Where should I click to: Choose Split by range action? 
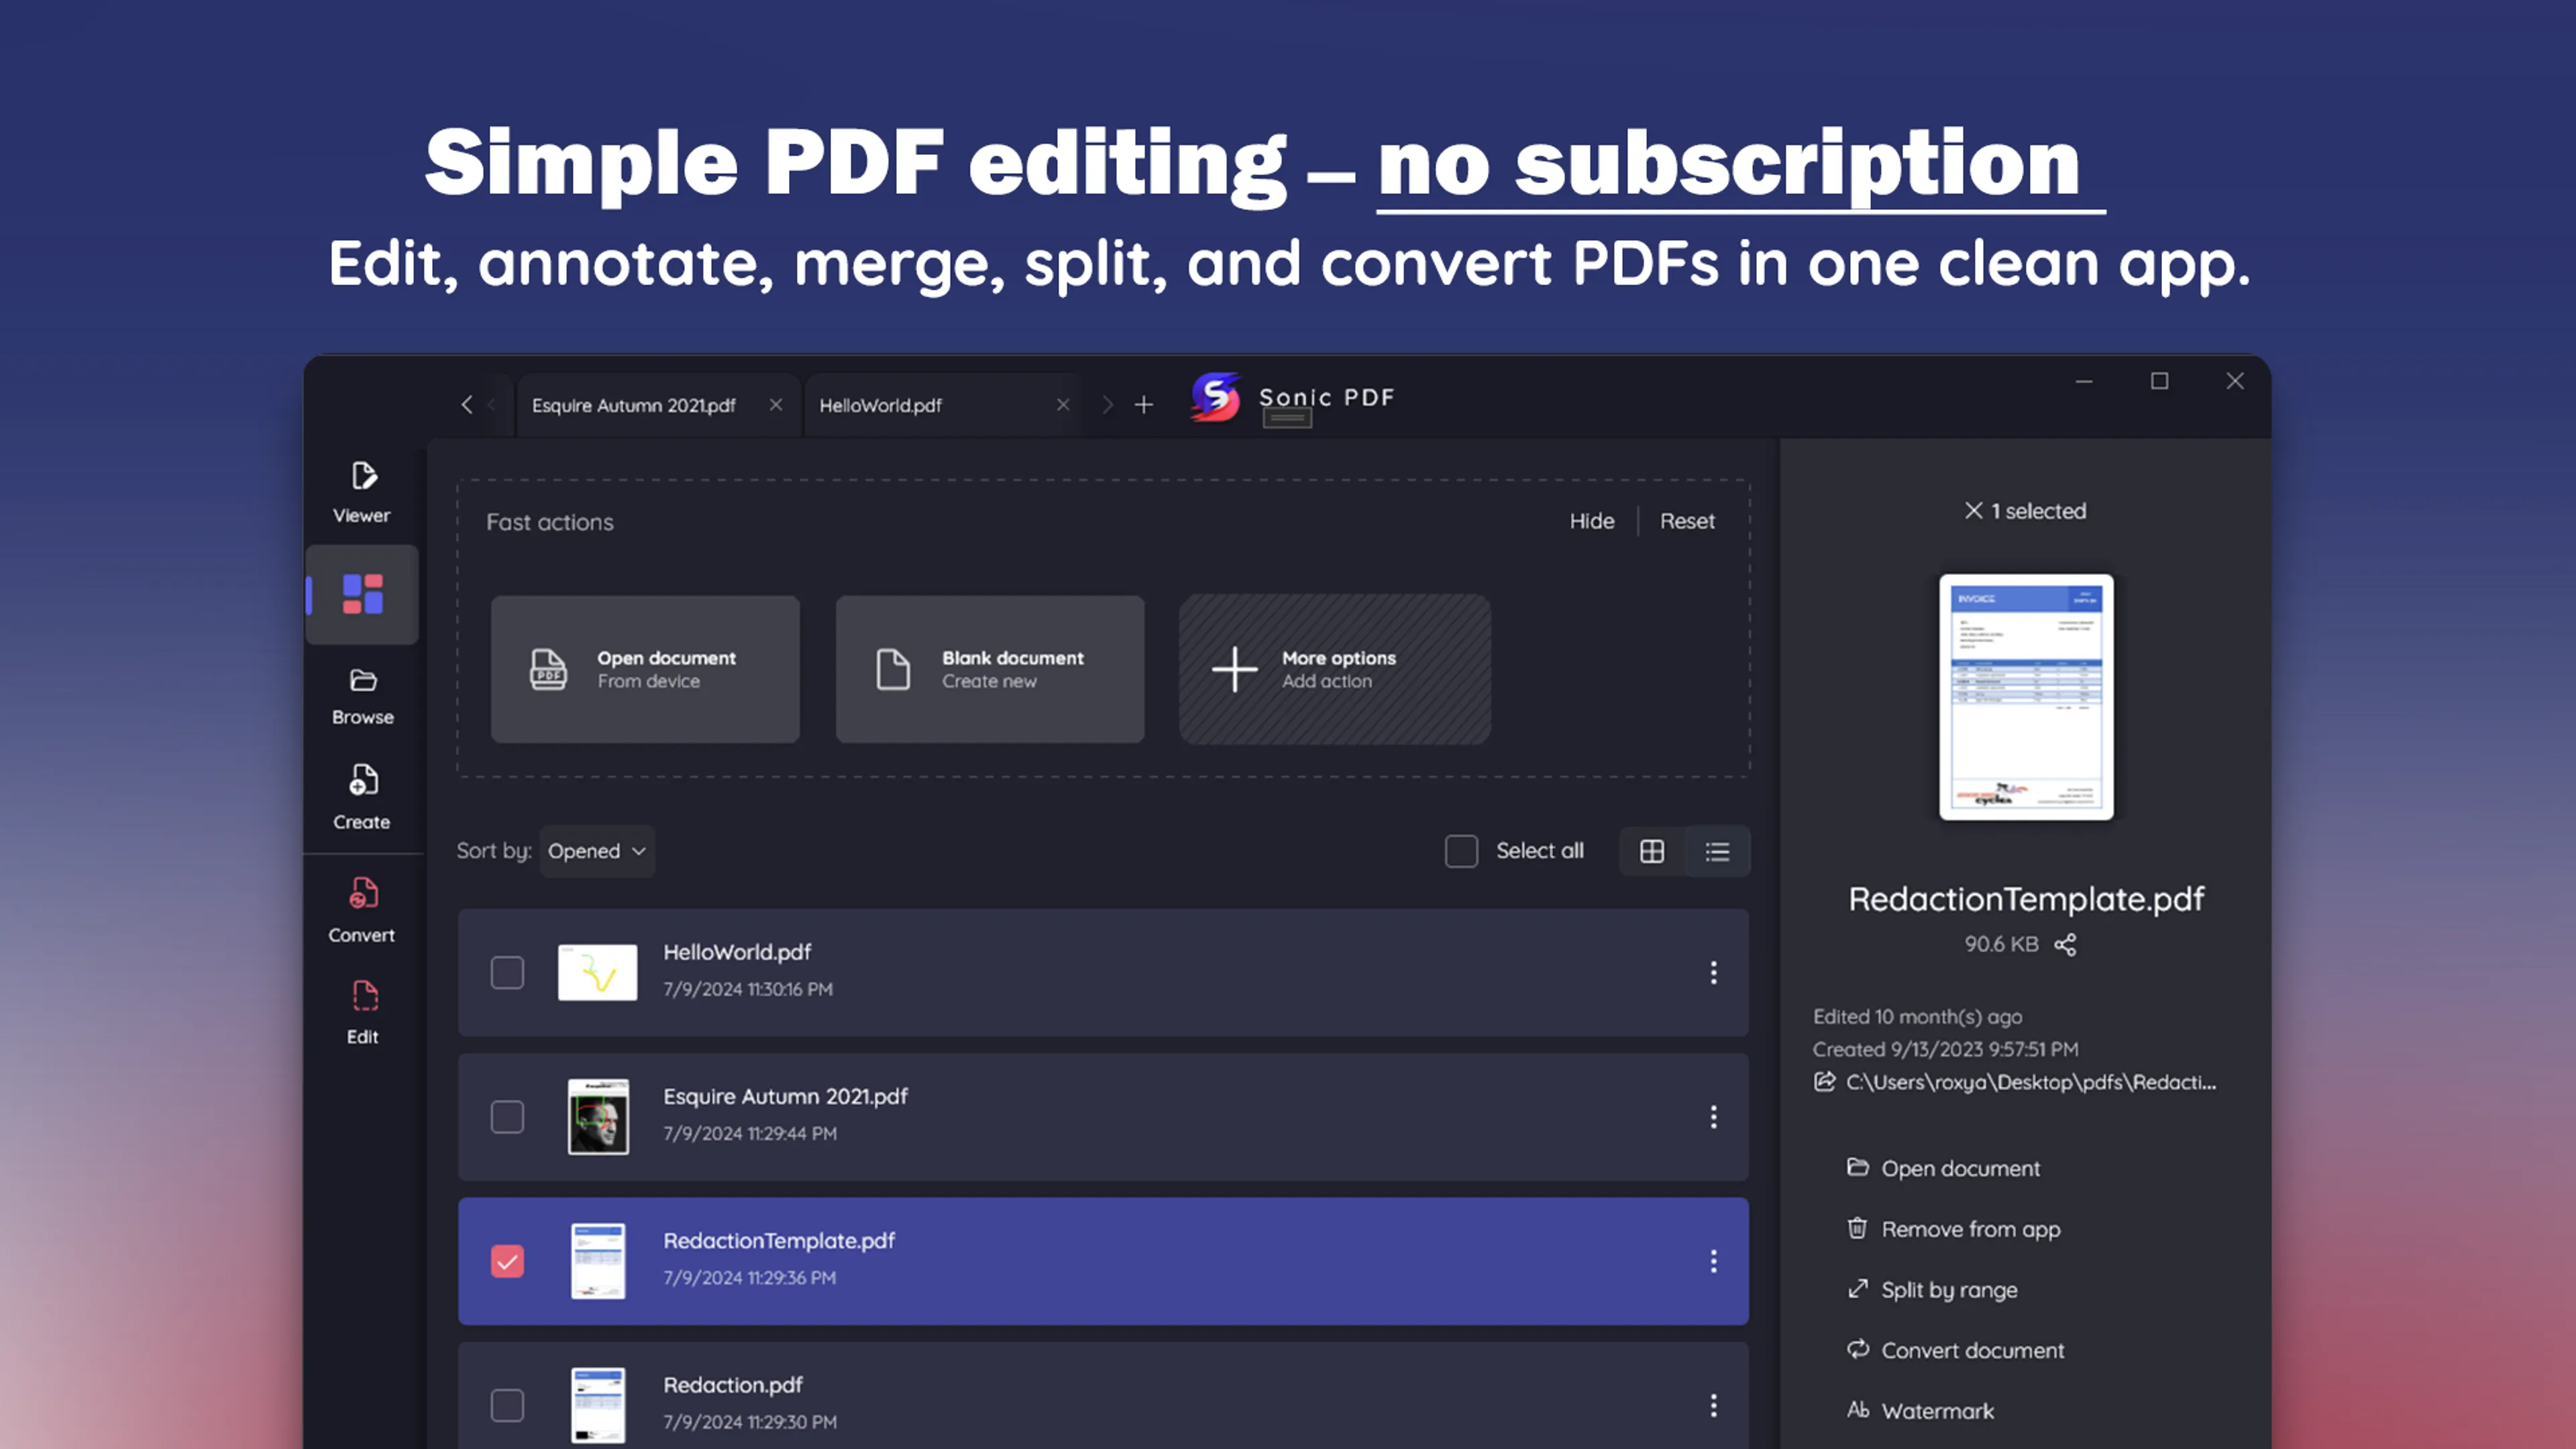click(x=1932, y=1290)
